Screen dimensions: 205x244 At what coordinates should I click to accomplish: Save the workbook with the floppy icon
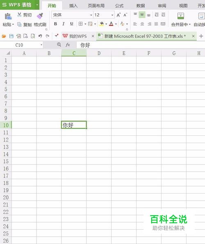click(11, 36)
